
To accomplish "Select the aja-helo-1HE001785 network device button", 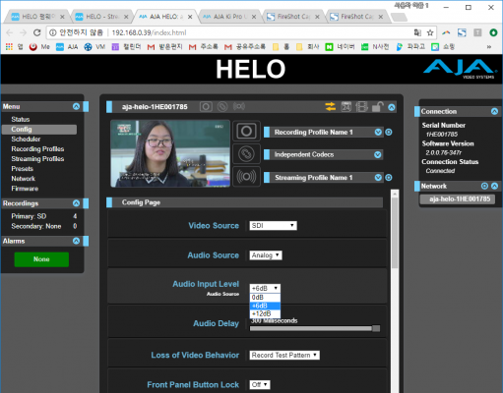I will click(458, 198).
